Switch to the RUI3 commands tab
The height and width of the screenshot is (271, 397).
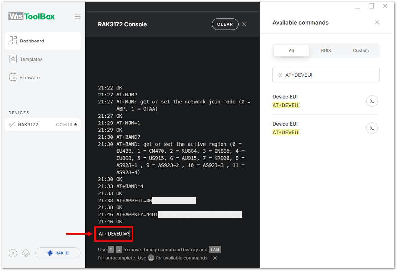tap(326, 51)
